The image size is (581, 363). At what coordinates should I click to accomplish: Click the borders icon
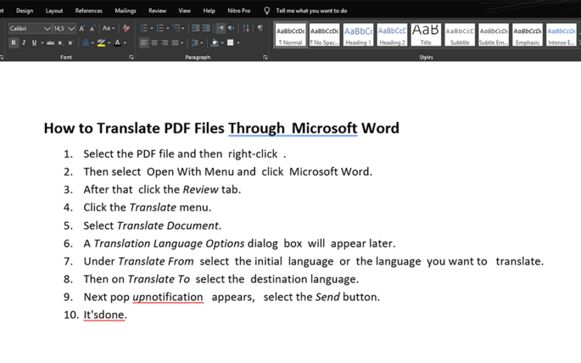click(x=230, y=43)
